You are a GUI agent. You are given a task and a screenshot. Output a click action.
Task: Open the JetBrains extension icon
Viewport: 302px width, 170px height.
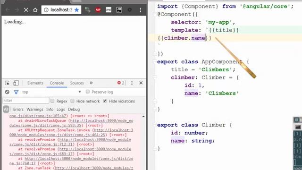[x=119, y=9]
